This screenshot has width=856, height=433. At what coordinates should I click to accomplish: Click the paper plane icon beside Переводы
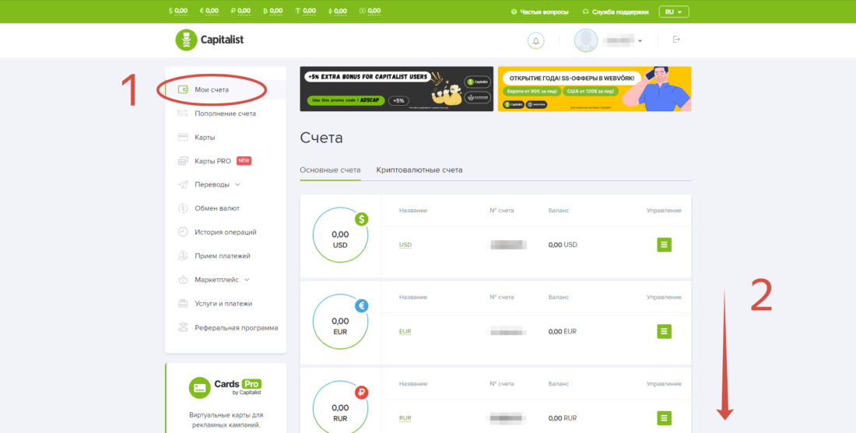184,184
